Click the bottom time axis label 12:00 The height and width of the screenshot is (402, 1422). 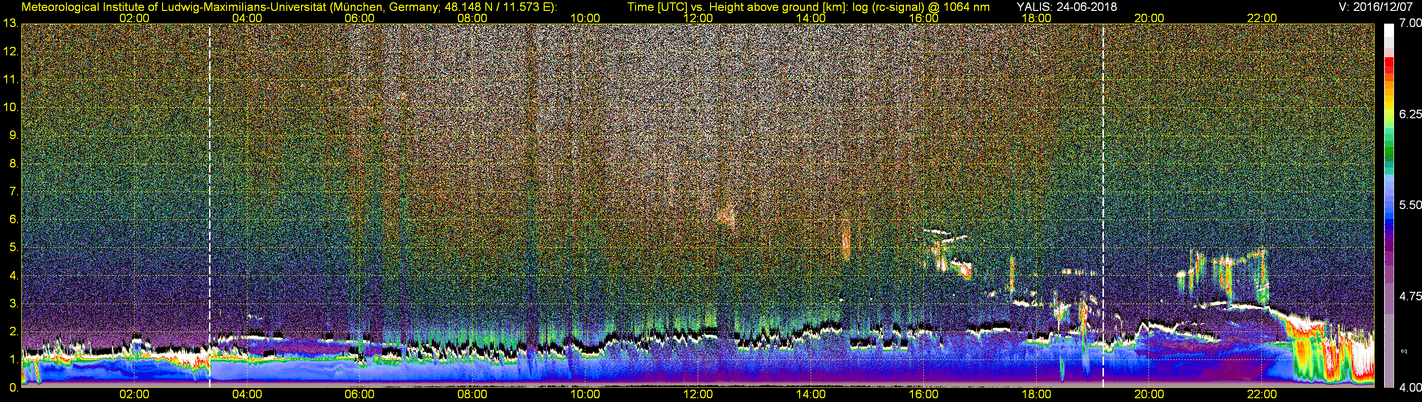pyautogui.click(x=698, y=395)
